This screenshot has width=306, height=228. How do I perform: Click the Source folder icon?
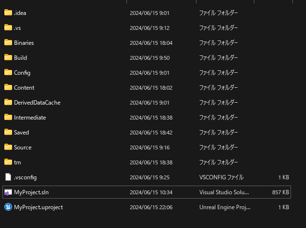pos(8,147)
